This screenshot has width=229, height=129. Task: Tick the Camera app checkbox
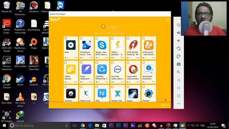(x=65, y=87)
